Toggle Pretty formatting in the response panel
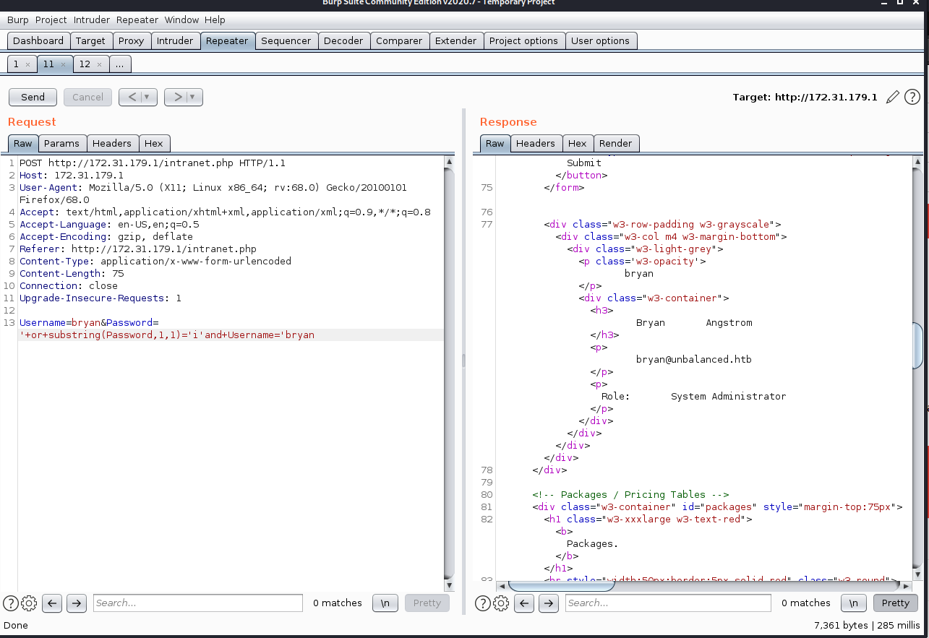 pyautogui.click(x=896, y=603)
